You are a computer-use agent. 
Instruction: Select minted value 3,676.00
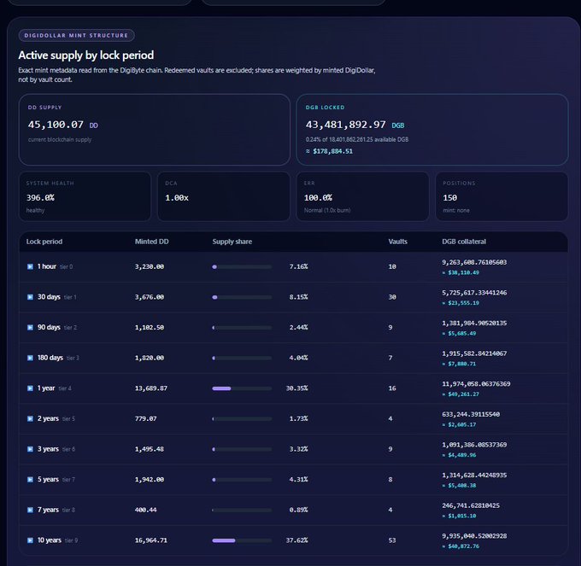click(x=150, y=297)
